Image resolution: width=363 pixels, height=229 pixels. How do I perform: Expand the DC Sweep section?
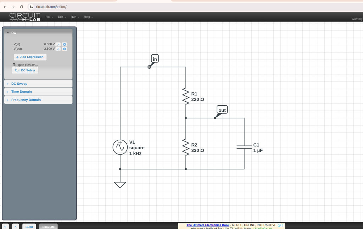(x=38, y=84)
